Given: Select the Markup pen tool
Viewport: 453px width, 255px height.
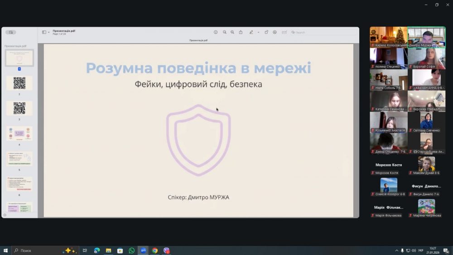Looking at the screenshot, I should pyautogui.click(x=251, y=32).
